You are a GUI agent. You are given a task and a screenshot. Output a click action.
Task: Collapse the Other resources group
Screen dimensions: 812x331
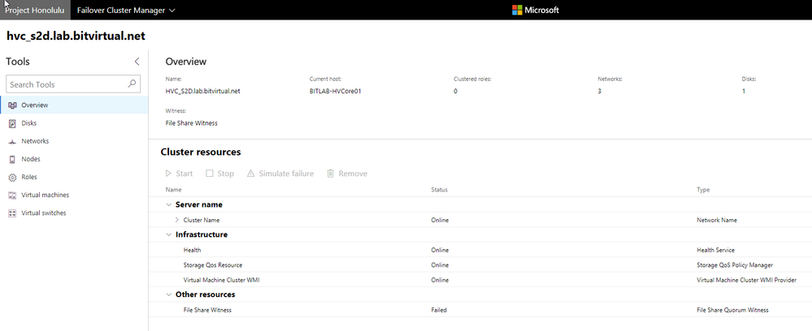pyautogui.click(x=168, y=294)
